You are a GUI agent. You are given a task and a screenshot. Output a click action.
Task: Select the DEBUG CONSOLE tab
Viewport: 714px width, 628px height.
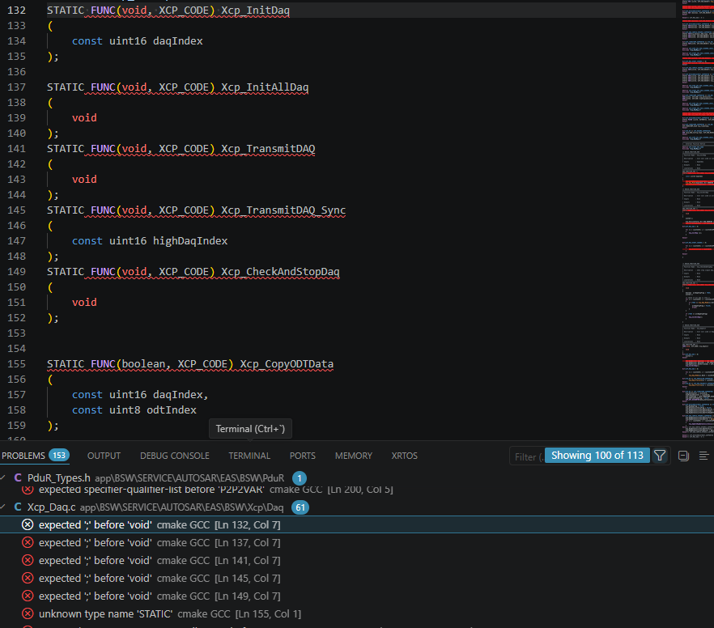[x=174, y=456]
